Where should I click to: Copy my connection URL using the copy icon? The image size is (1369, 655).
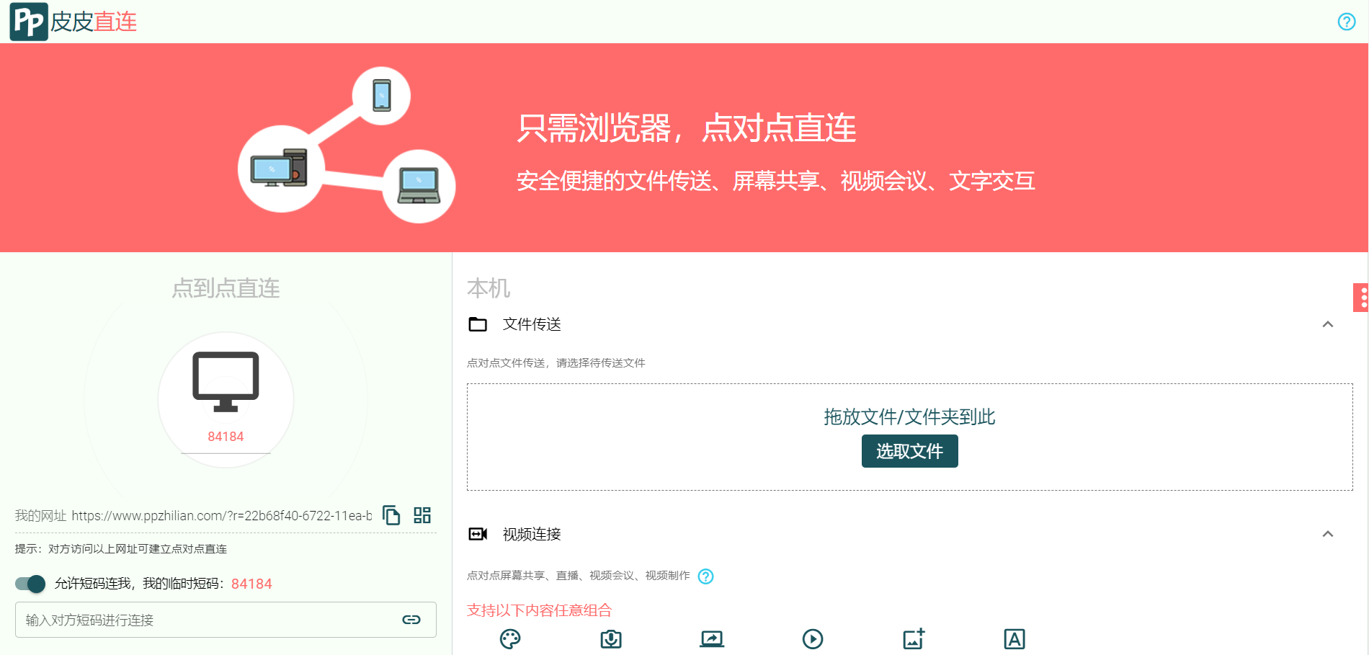click(392, 515)
